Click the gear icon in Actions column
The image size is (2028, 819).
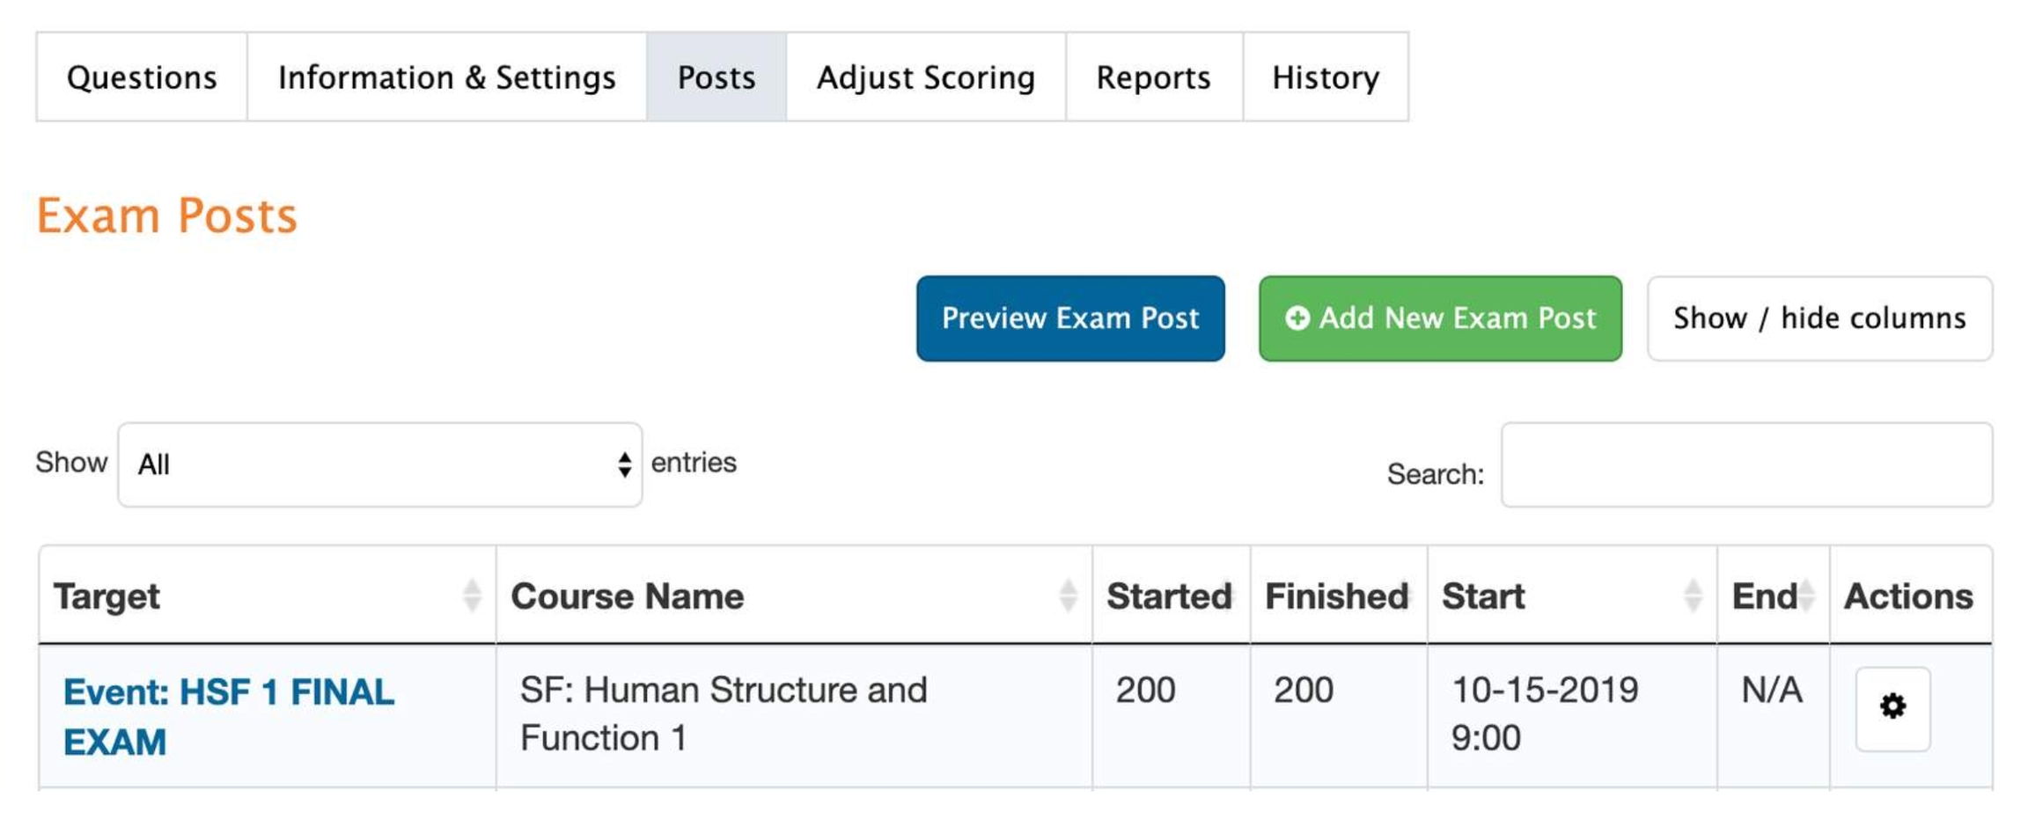pyautogui.click(x=1892, y=708)
